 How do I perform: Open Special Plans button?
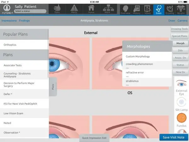(180, 36)
